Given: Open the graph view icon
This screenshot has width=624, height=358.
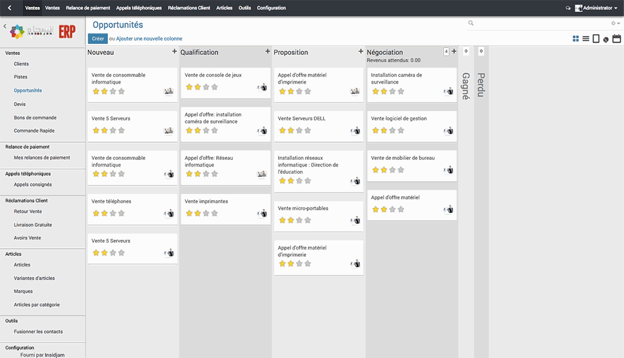Looking at the screenshot, I should coord(606,40).
